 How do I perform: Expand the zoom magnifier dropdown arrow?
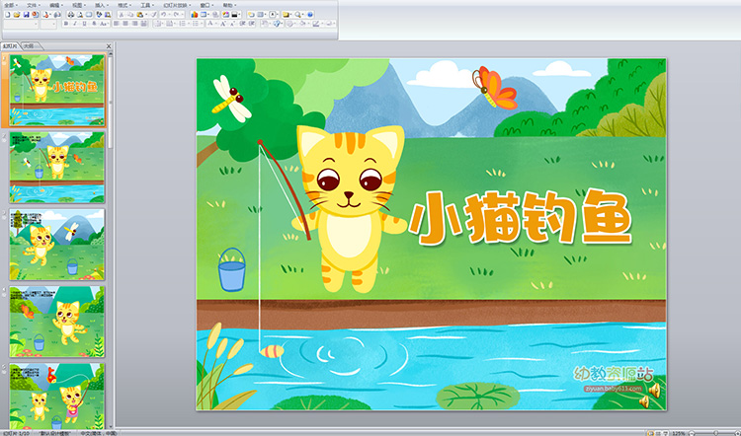303,15
